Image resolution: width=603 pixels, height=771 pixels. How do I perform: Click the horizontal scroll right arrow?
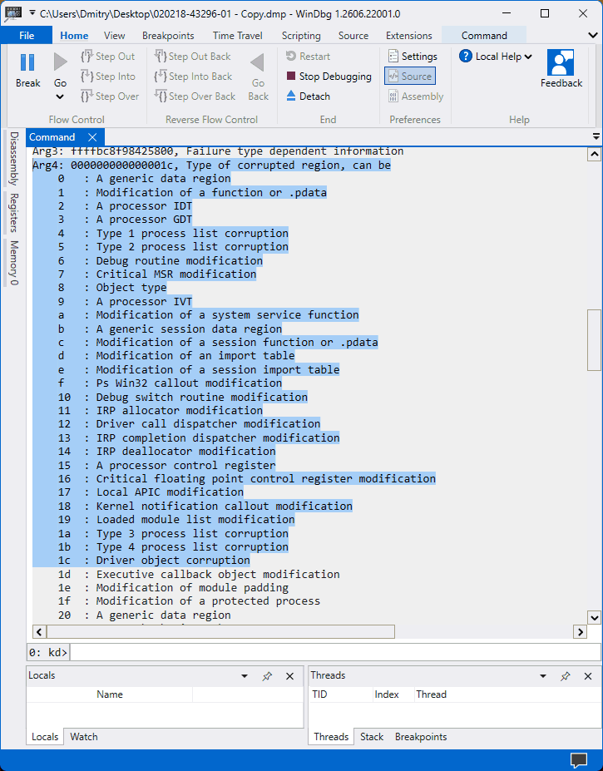pos(581,632)
